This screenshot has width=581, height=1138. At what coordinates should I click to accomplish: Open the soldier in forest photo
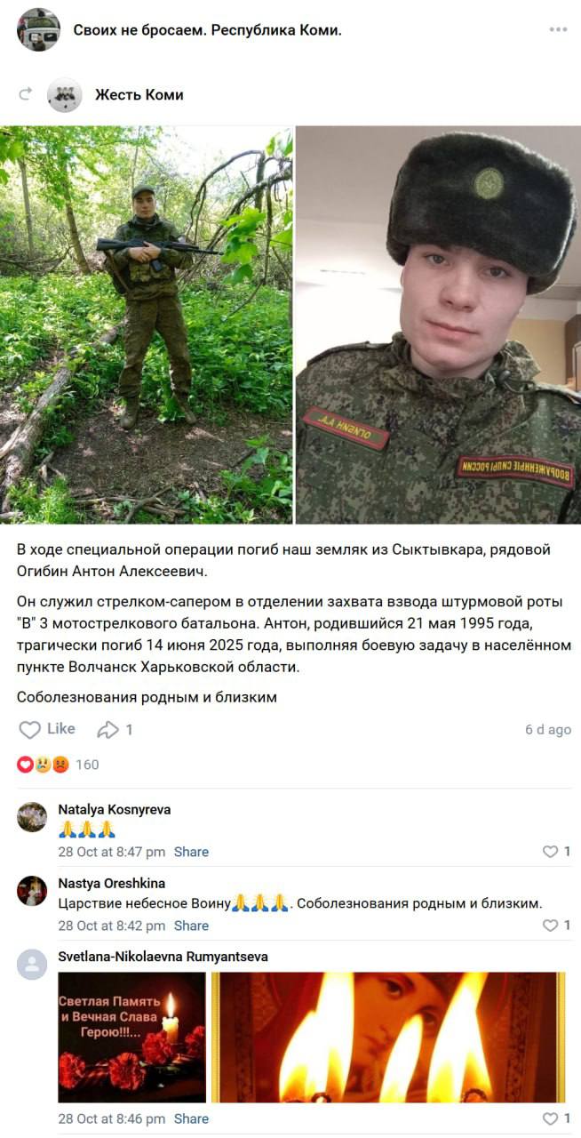click(146, 325)
